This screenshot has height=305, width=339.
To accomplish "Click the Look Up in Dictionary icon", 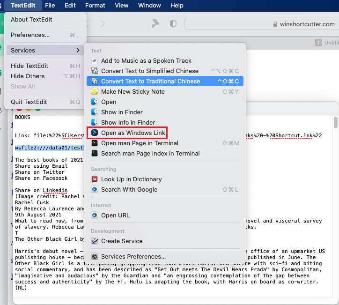I will [95, 179].
